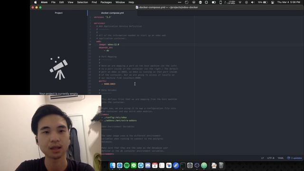Open the Selection menu
Screen dimensions: 304x171
83,2
